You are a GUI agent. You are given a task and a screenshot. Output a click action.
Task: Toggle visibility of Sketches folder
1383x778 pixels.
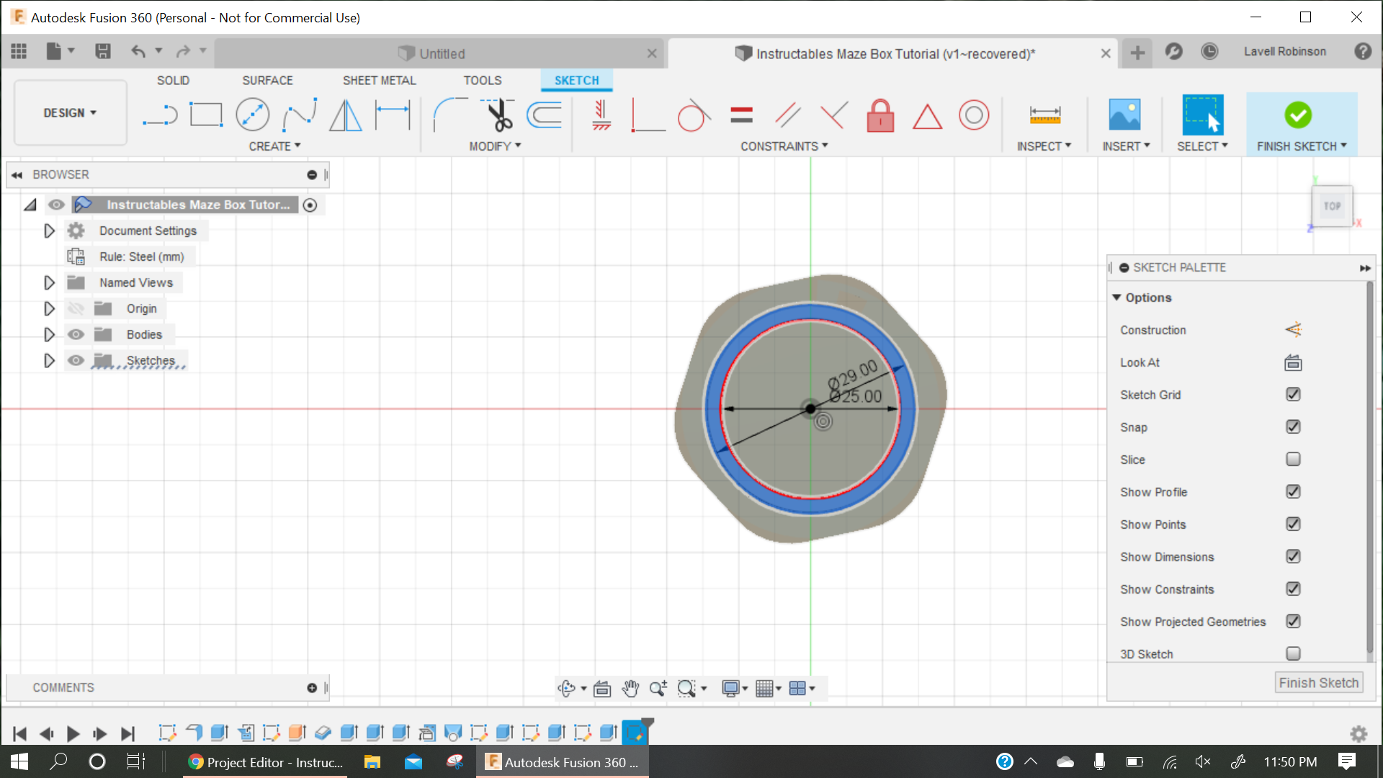pyautogui.click(x=76, y=360)
